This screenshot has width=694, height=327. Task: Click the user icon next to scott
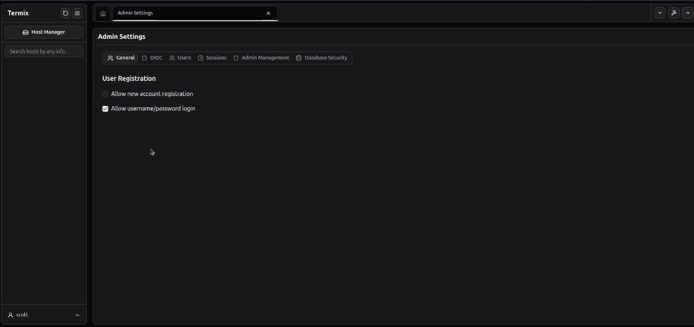coord(11,315)
